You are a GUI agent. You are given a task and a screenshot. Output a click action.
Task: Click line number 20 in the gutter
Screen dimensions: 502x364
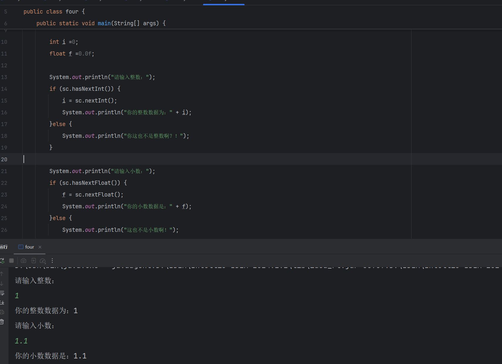[4, 160]
